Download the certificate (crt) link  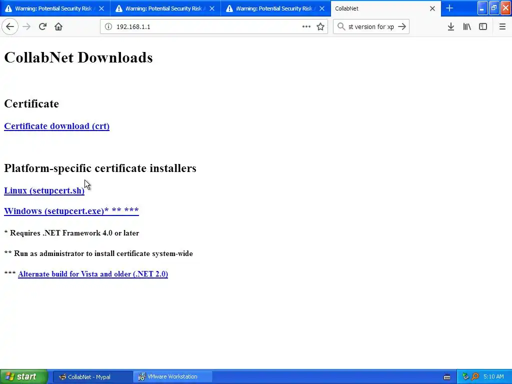pos(57,126)
